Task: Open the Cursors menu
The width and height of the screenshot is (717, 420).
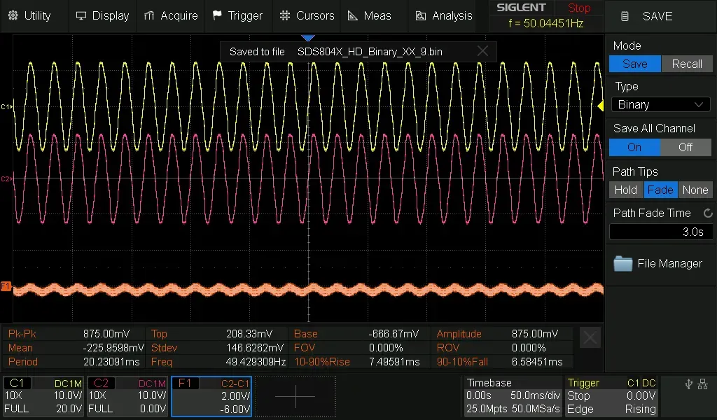Action: click(307, 15)
